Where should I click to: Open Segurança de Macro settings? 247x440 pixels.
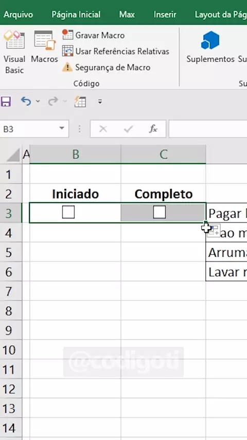106,67
